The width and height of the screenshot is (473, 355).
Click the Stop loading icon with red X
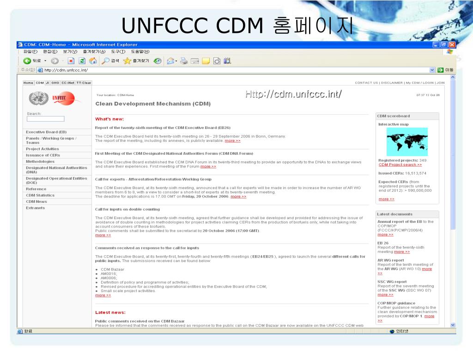click(71, 61)
